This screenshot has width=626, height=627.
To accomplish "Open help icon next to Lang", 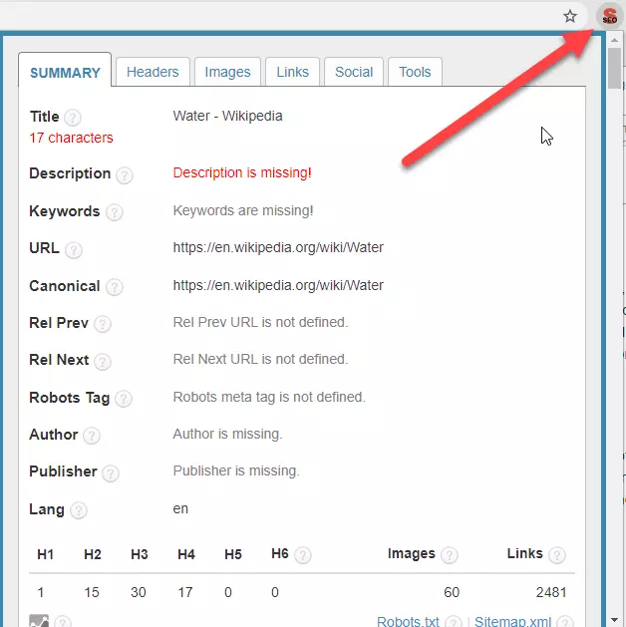I will [x=79, y=510].
